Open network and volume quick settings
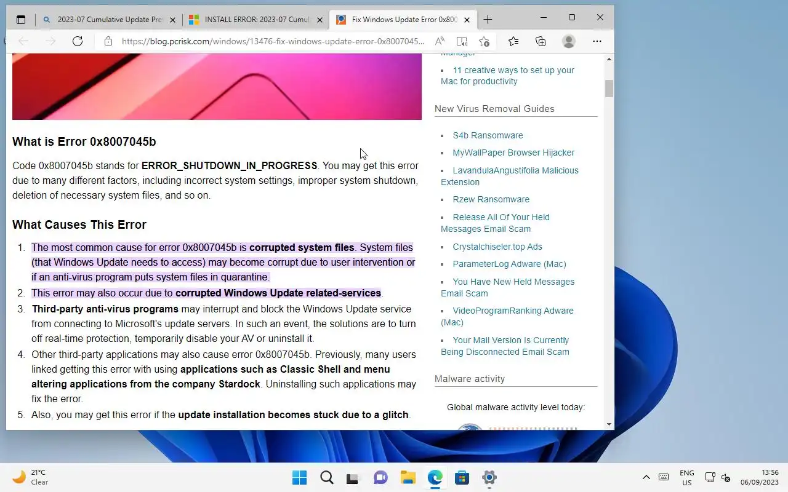The height and width of the screenshot is (492, 788). click(717, 477)
